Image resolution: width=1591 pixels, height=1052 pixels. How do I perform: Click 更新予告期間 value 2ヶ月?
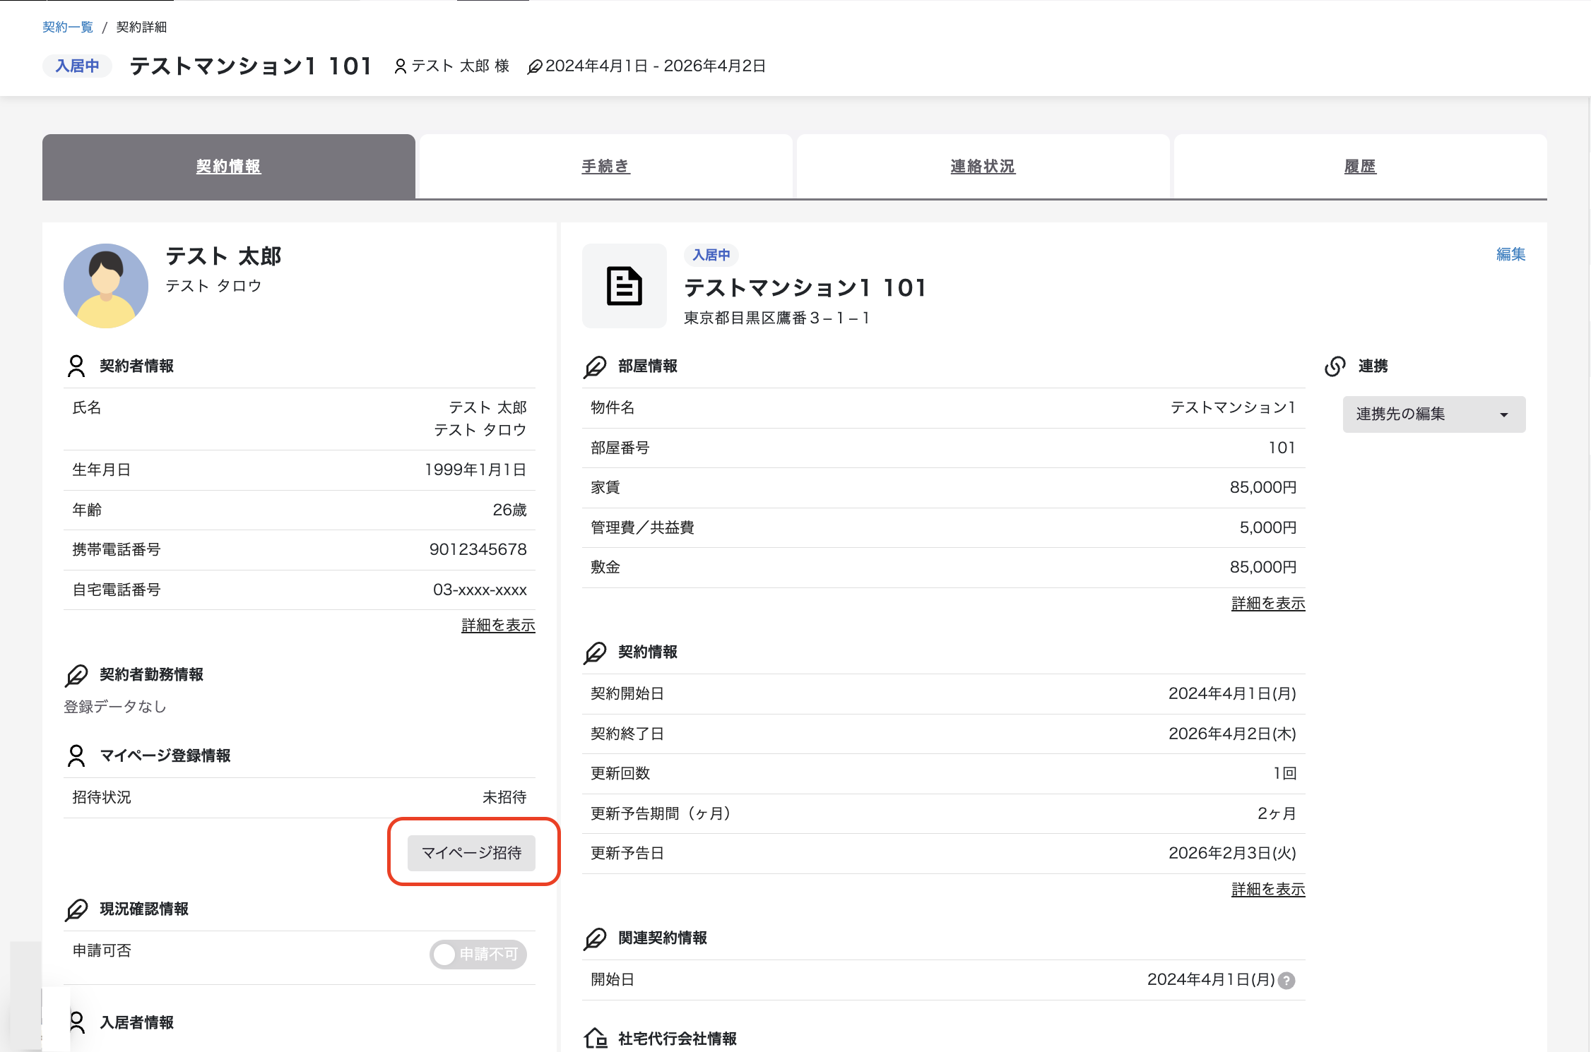click(1277, 813)
